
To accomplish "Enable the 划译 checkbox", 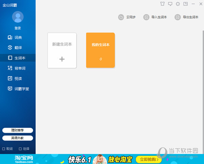I will click(x=20, y=149).
